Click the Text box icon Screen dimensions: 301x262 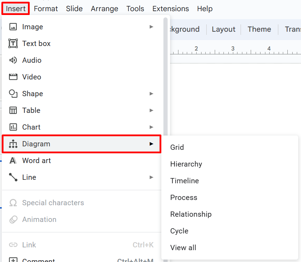pos(13,44)
